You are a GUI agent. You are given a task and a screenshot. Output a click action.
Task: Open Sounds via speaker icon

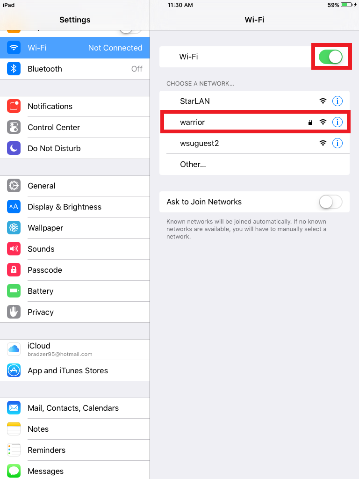(14, 249)
